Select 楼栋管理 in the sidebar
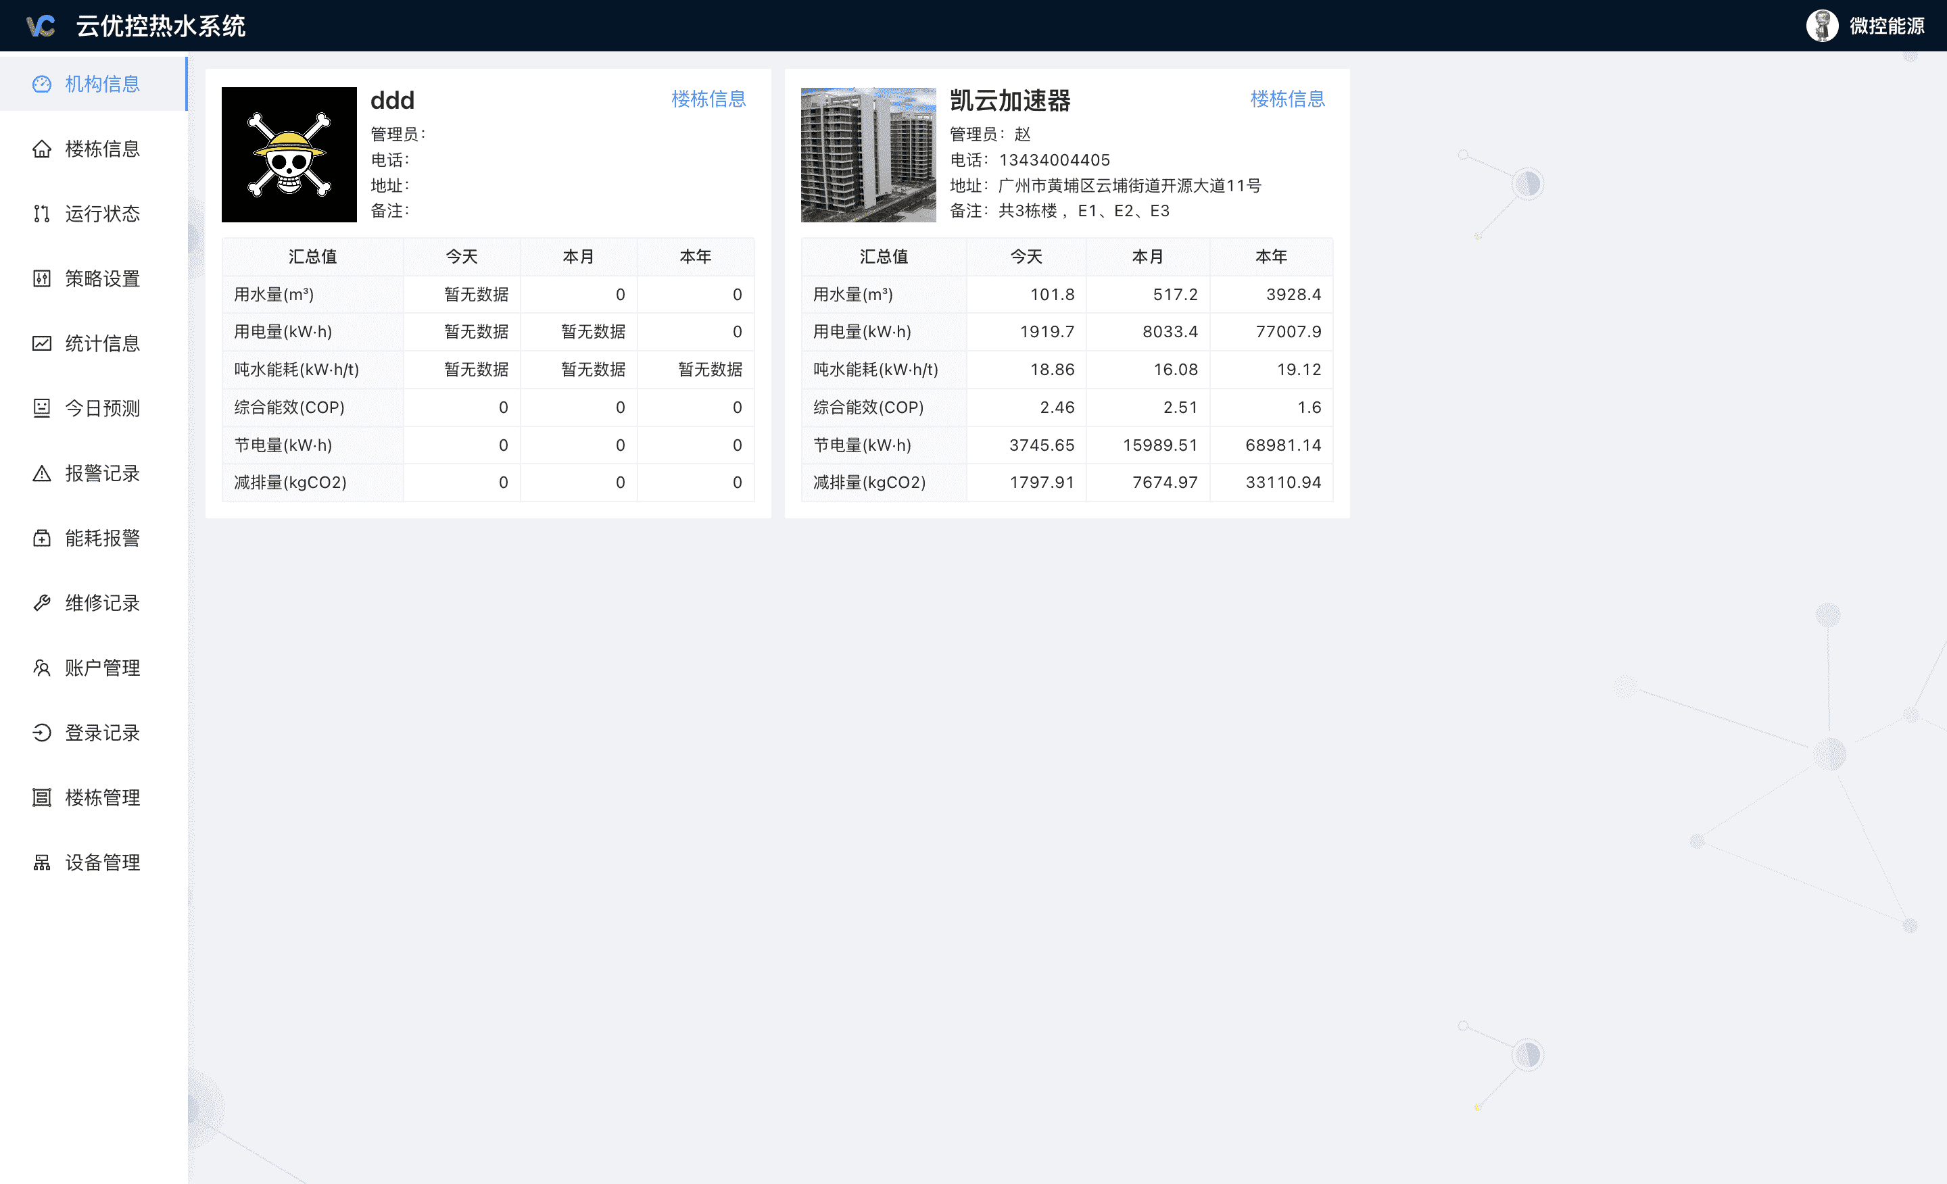 (x=102, y=797)
